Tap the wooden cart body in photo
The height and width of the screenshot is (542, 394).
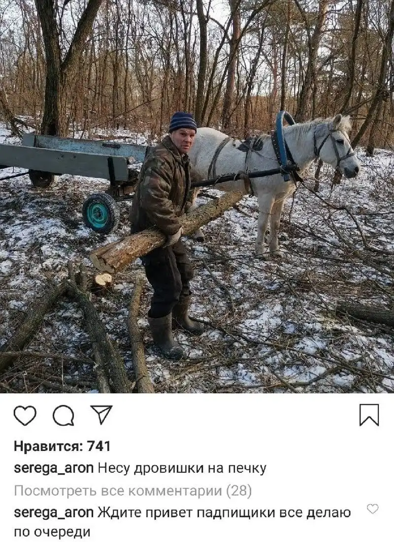point(69,157)
